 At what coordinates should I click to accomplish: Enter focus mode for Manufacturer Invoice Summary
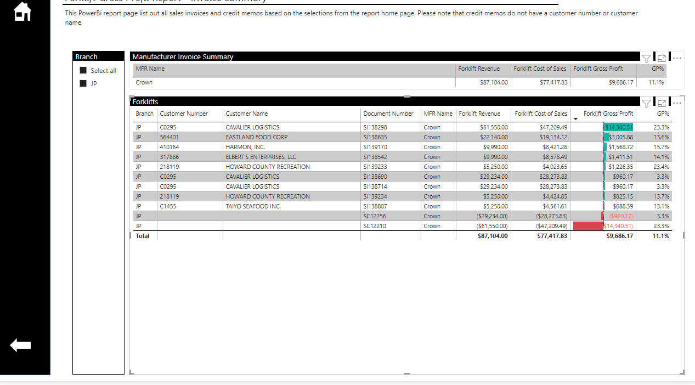(x=662, y=58)
